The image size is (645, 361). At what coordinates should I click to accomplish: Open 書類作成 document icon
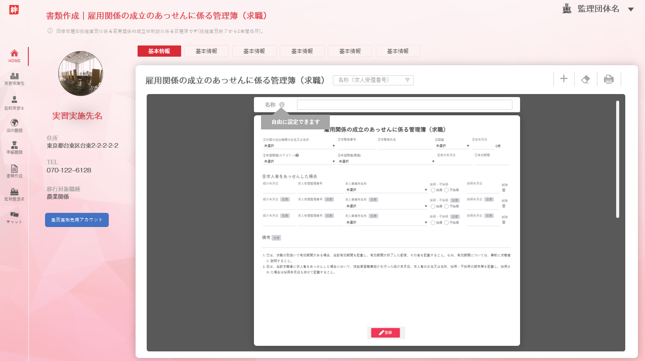[14, 172]
